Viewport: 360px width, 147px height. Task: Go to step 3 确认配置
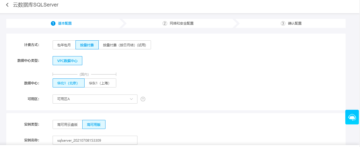point(291,23)
